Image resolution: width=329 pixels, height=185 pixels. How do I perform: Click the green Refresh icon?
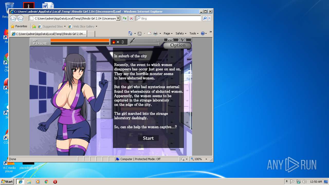click(x=125, y=18)
